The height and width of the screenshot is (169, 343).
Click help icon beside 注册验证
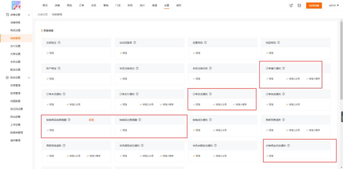pyautogui.click(x=59, y=42)
